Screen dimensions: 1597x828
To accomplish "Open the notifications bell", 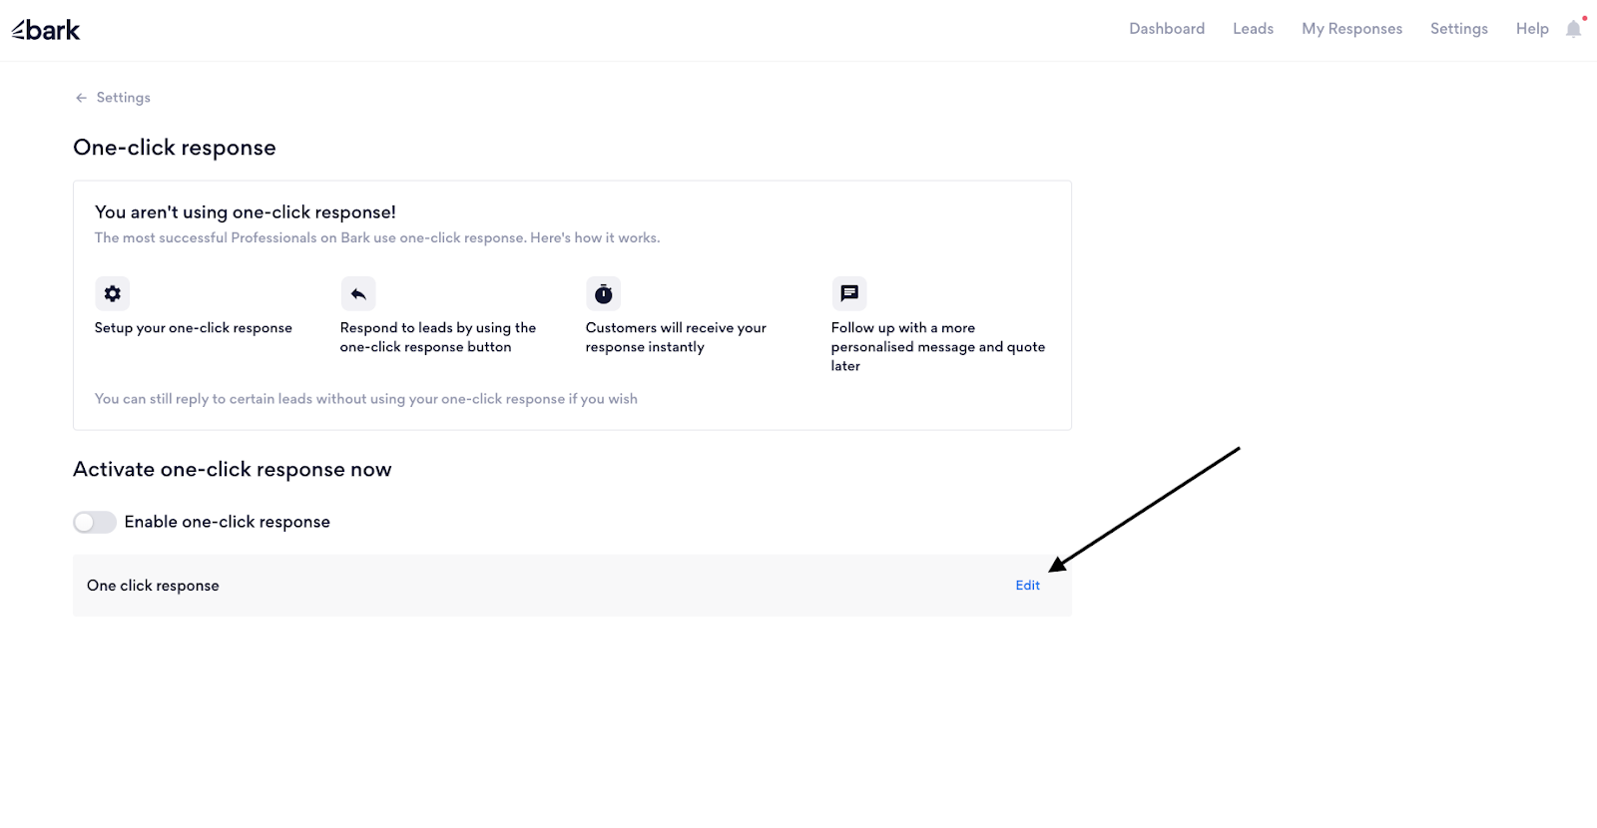I will point(1574,29).
